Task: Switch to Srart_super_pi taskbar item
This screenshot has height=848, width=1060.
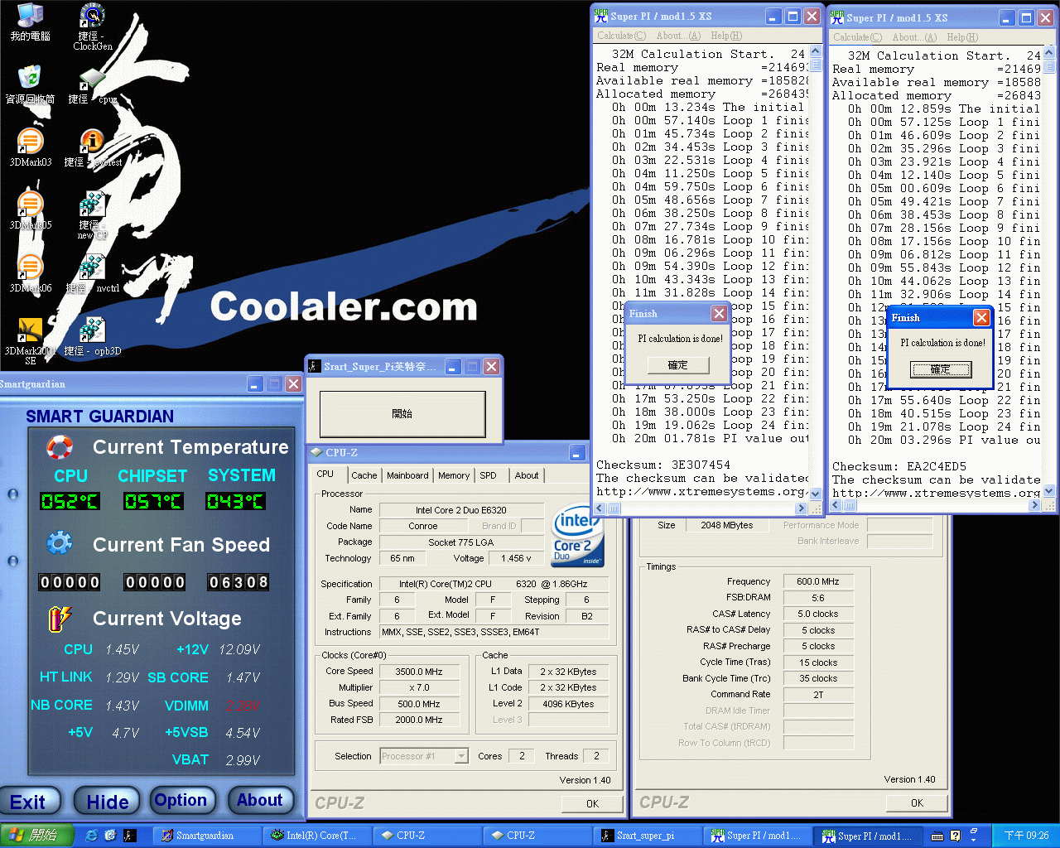Action: coord(648,836)
